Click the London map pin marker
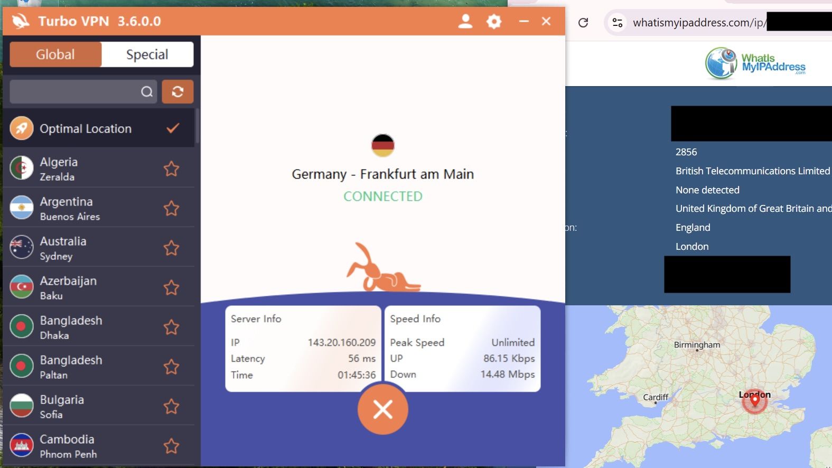Image resolution: width=832 pixels, height=468 pixels. tap(755, 400)
